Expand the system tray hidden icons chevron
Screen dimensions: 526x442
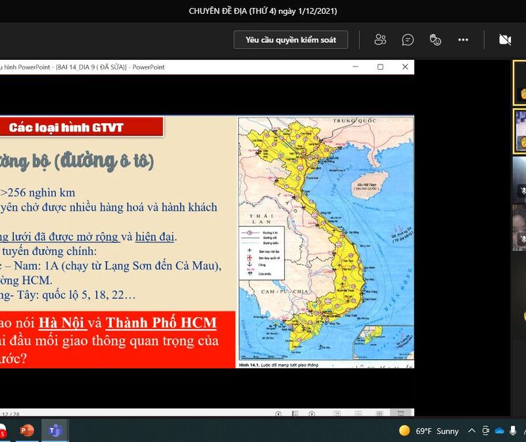pyautogui.click(x=471, y=431)
